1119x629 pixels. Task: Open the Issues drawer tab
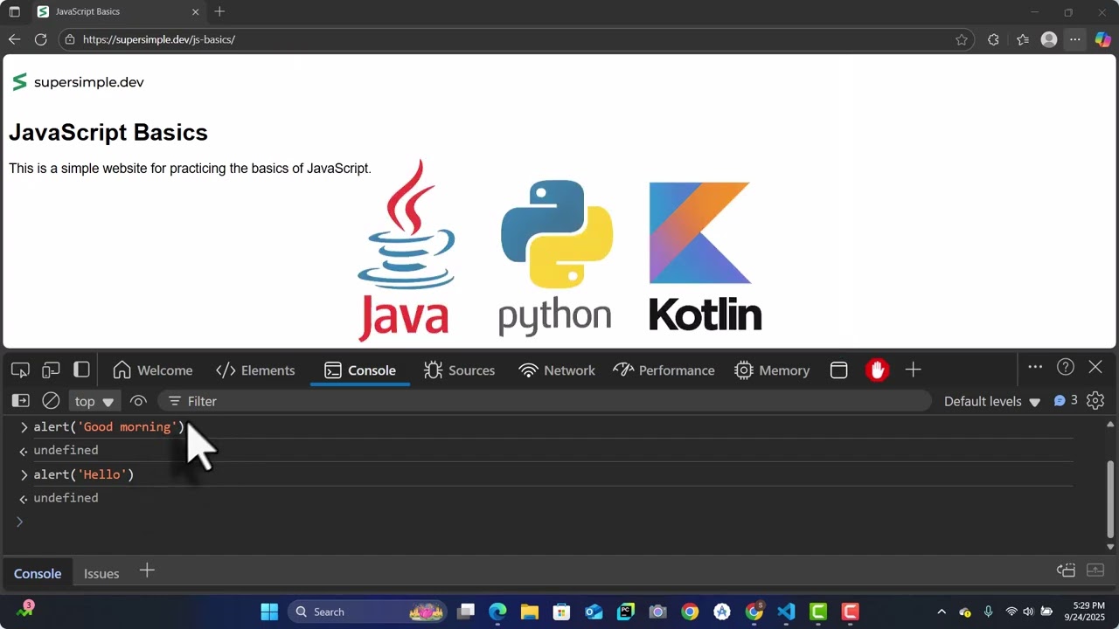[101, 573]
